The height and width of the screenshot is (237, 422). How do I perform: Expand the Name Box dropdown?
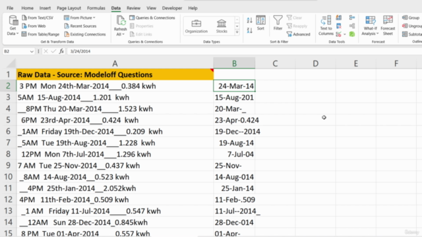pyautogui.click(x=32, y=51)
